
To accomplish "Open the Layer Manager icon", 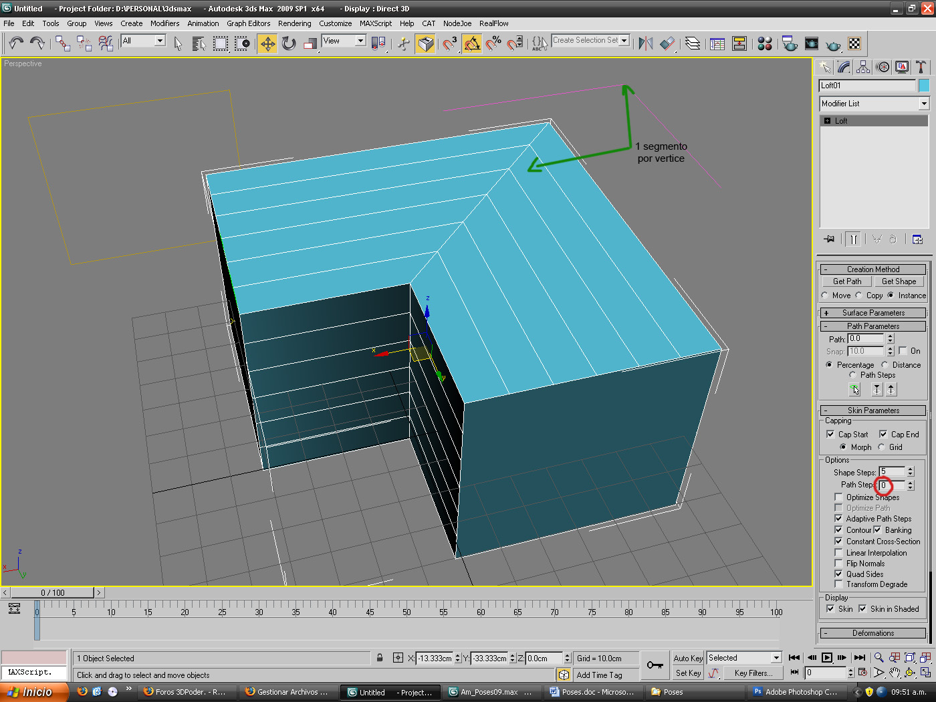I will tap(693, 43).
